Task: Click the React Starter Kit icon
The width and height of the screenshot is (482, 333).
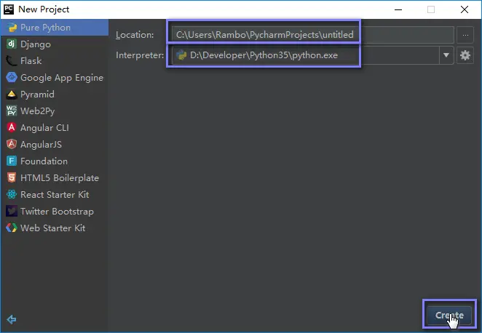Action: click(x=12, y=194)
